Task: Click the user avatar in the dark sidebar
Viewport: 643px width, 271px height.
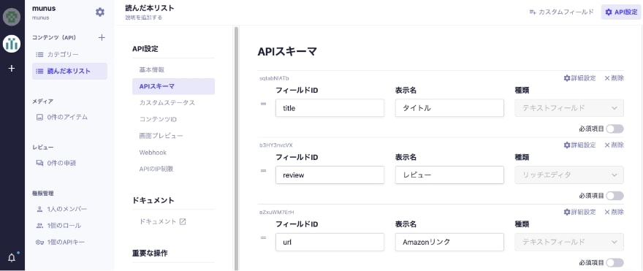Action: click(x=12, y=16)
